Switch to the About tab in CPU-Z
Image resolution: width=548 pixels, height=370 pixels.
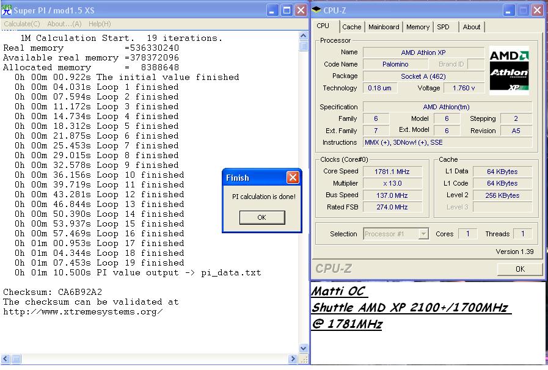click(x=472, y=27)
